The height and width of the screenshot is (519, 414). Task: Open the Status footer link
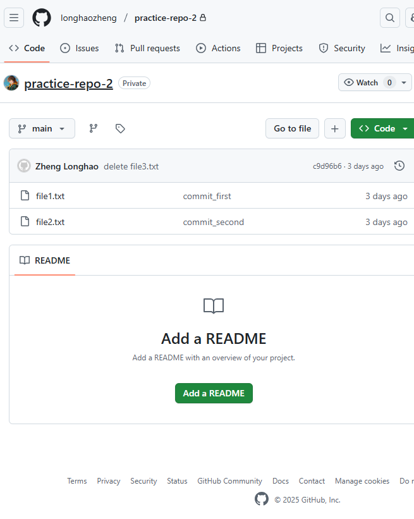[177, 481]
